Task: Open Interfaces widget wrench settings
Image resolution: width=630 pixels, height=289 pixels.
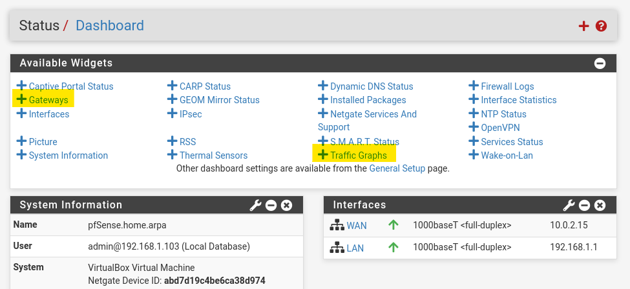Action: coord(569,206)
